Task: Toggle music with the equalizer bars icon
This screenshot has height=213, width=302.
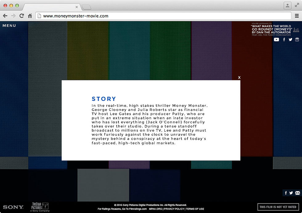Action: click(x=296, y=30)
